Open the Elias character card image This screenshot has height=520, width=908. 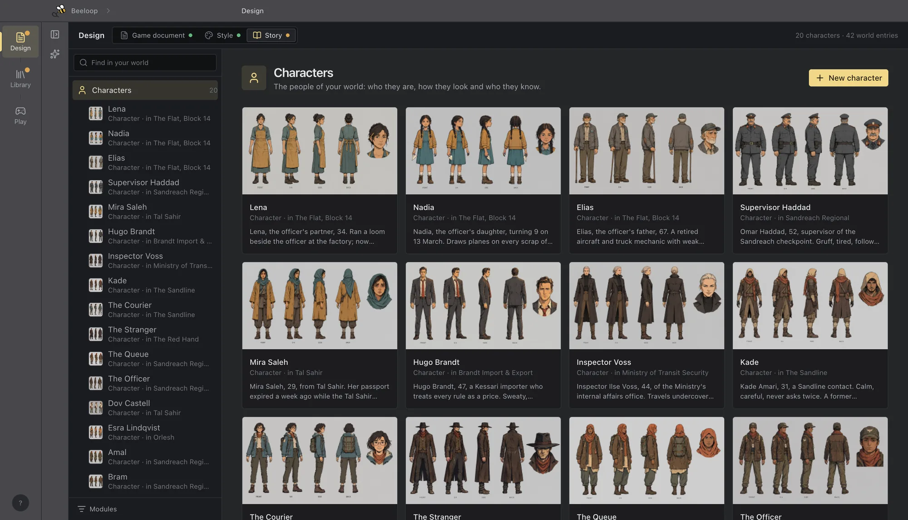click(646, 151)
